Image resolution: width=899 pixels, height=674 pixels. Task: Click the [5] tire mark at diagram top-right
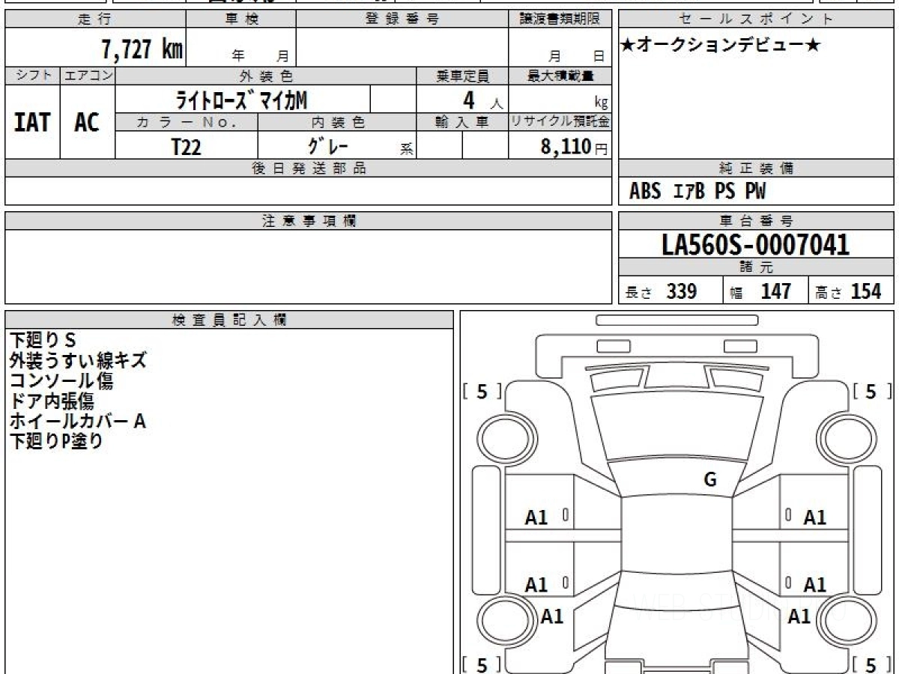(871, 391)
